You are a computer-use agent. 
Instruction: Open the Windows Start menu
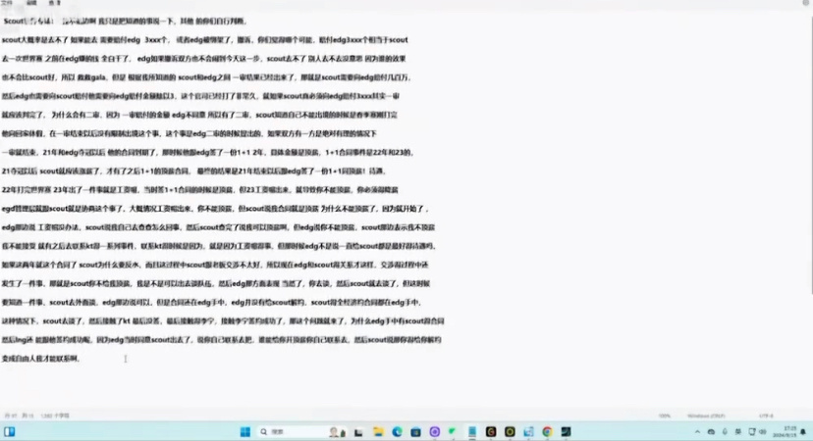(x=245, y=431)
